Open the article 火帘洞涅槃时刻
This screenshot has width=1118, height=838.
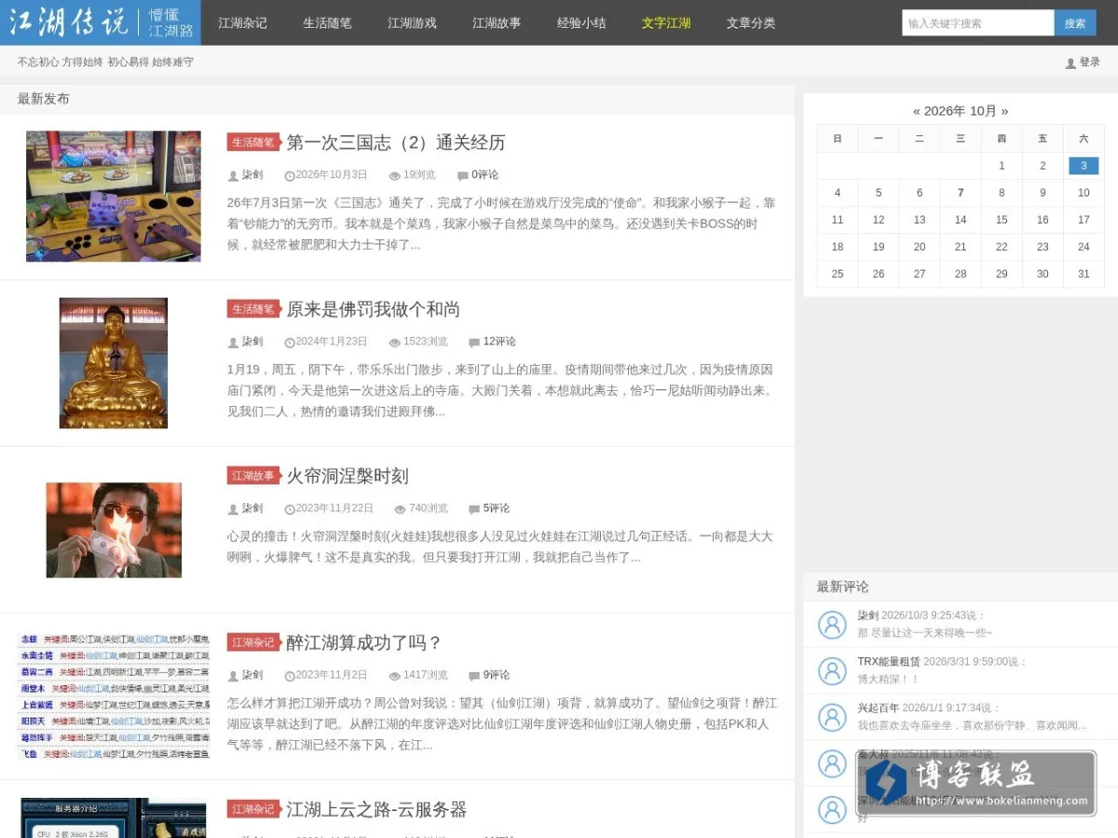pyautogui.click(x=348, y=476)
